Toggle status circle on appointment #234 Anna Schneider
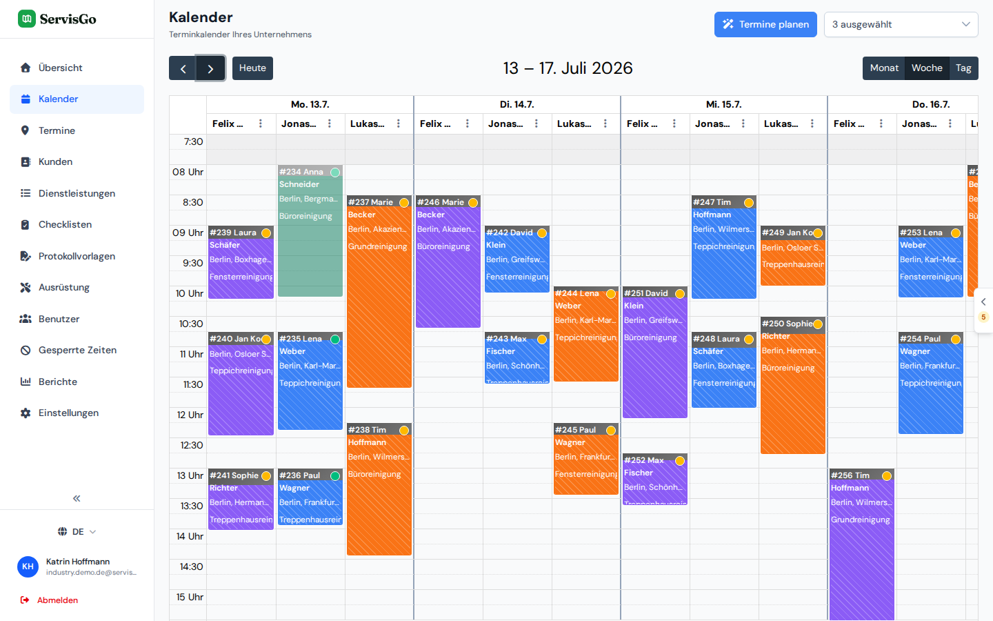This screenshot has width=993, height=621. (x=335, y=172)
